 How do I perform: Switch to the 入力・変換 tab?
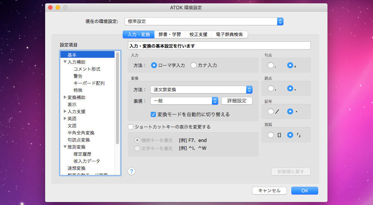click(x=139, y=35)
